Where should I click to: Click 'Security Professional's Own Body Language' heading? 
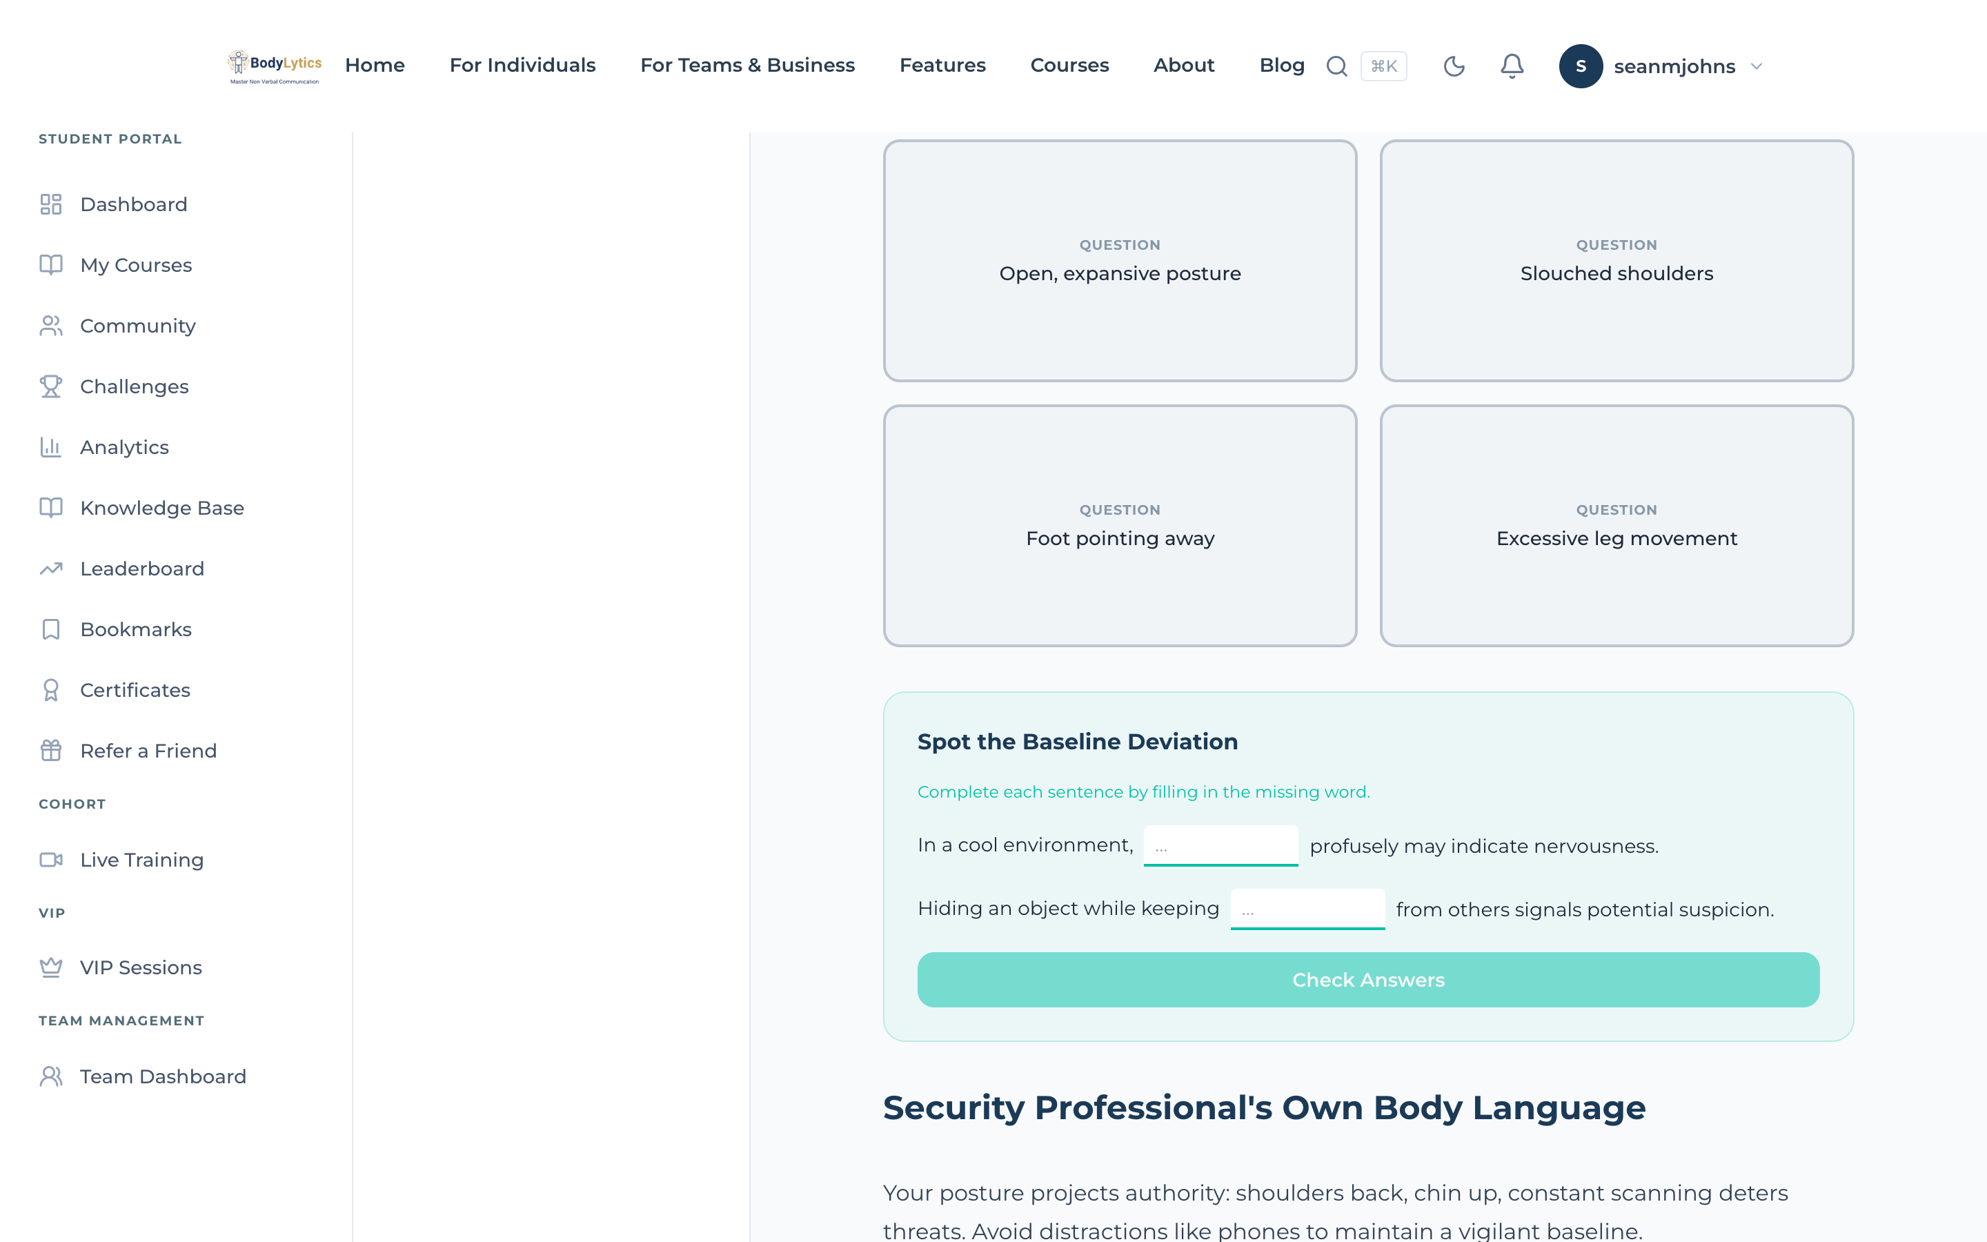1264,1108
